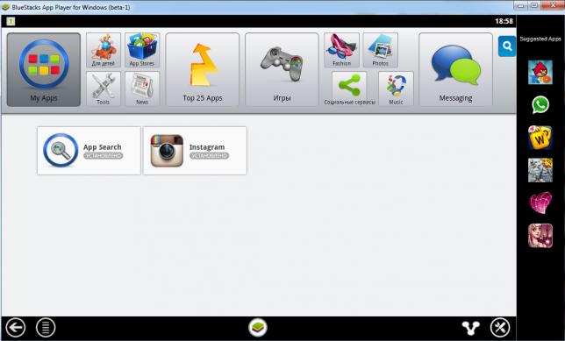Open the Photos category icon

tap(381, 50)
